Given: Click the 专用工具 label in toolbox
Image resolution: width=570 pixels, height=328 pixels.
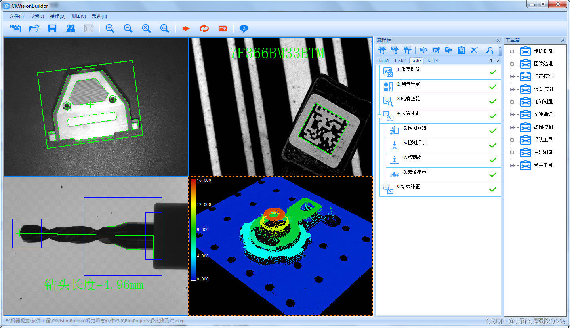Looking at the screenshot, I should [543, 165].
